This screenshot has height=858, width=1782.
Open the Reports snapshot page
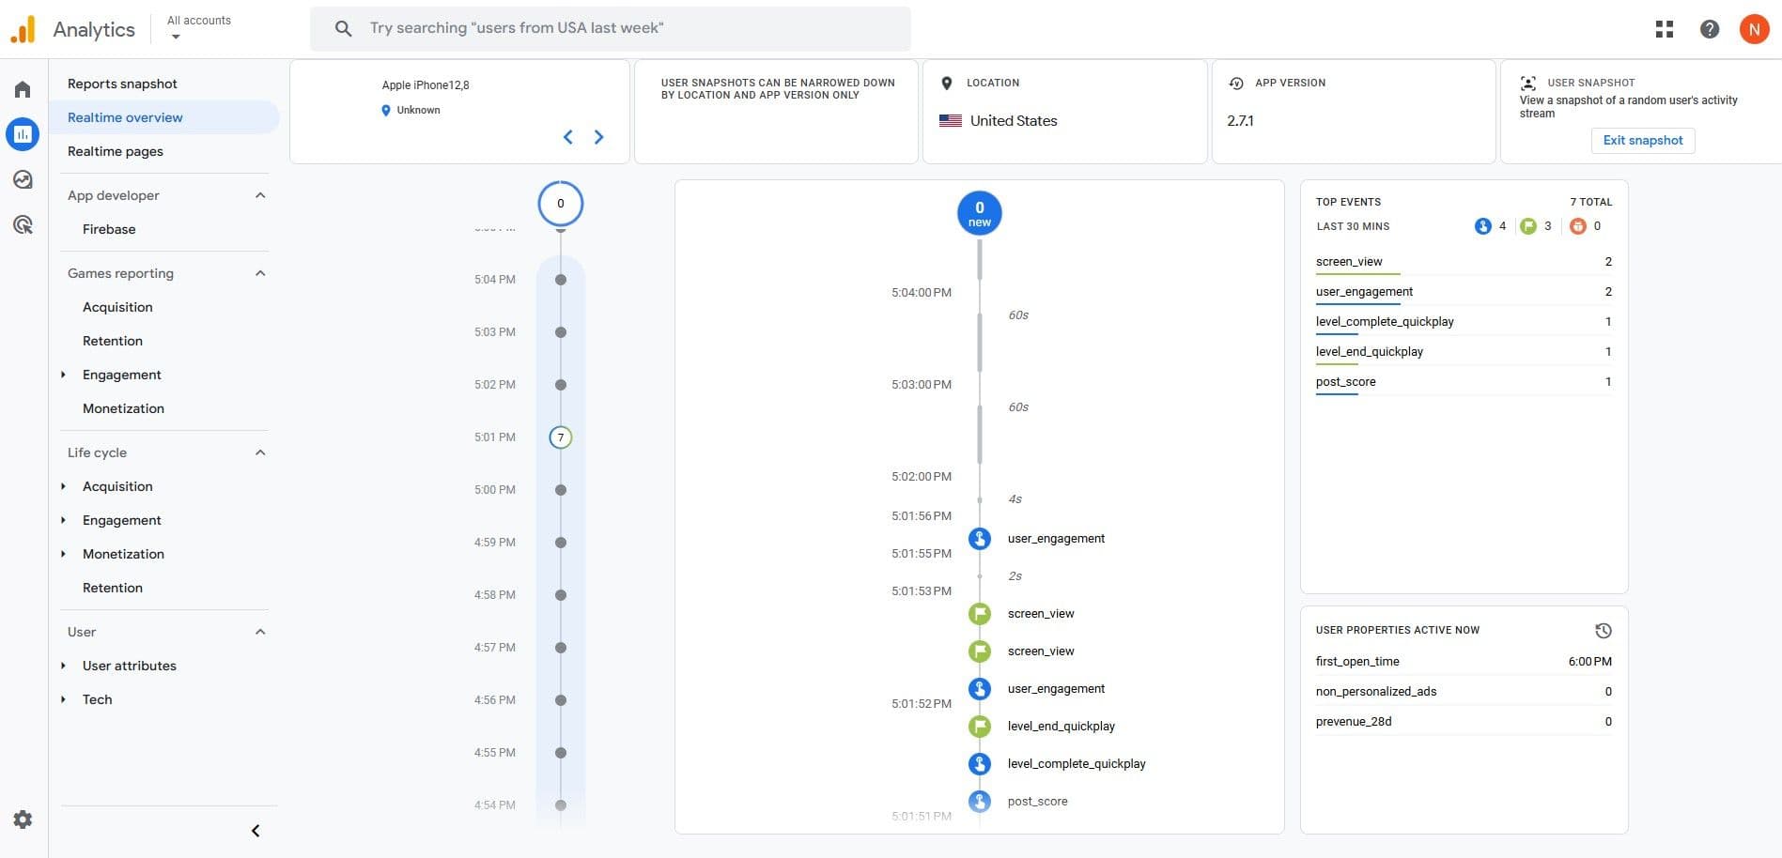[x=122, y=84]
